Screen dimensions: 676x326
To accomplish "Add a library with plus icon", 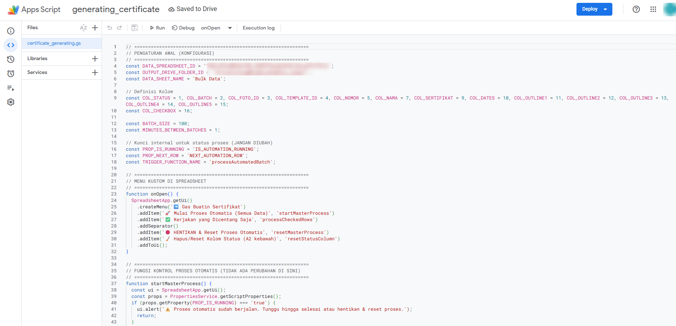I will click(x=95, y=59).
